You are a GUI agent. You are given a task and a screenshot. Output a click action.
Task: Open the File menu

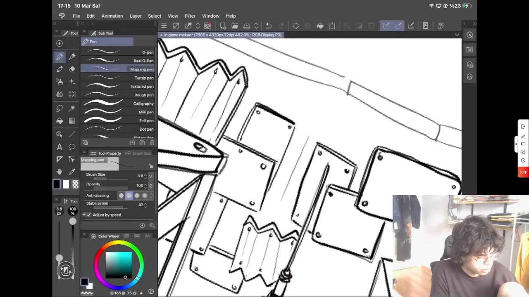tap(76, 16)
